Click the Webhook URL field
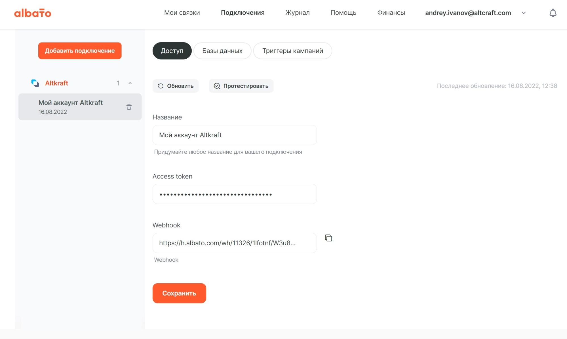Screen dimensions: 567x339 [235, 243]
